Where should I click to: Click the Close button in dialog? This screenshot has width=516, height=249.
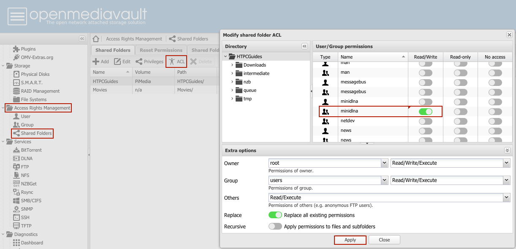(384, 240)
